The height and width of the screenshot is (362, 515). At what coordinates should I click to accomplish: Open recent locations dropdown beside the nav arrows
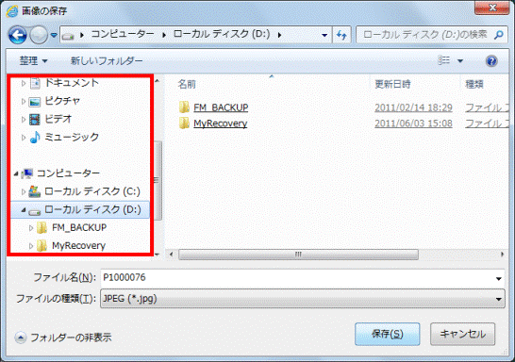pos(54,35)
